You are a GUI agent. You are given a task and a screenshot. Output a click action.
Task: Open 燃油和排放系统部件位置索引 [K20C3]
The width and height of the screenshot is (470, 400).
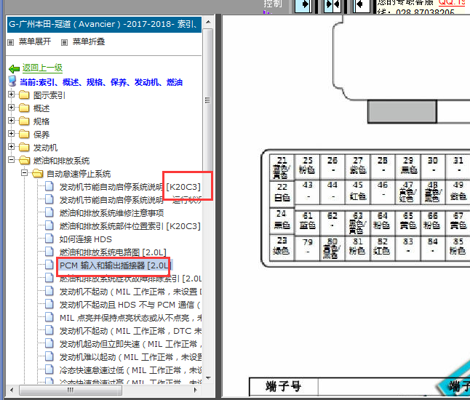pyautogui.click(x=130, y=226)
